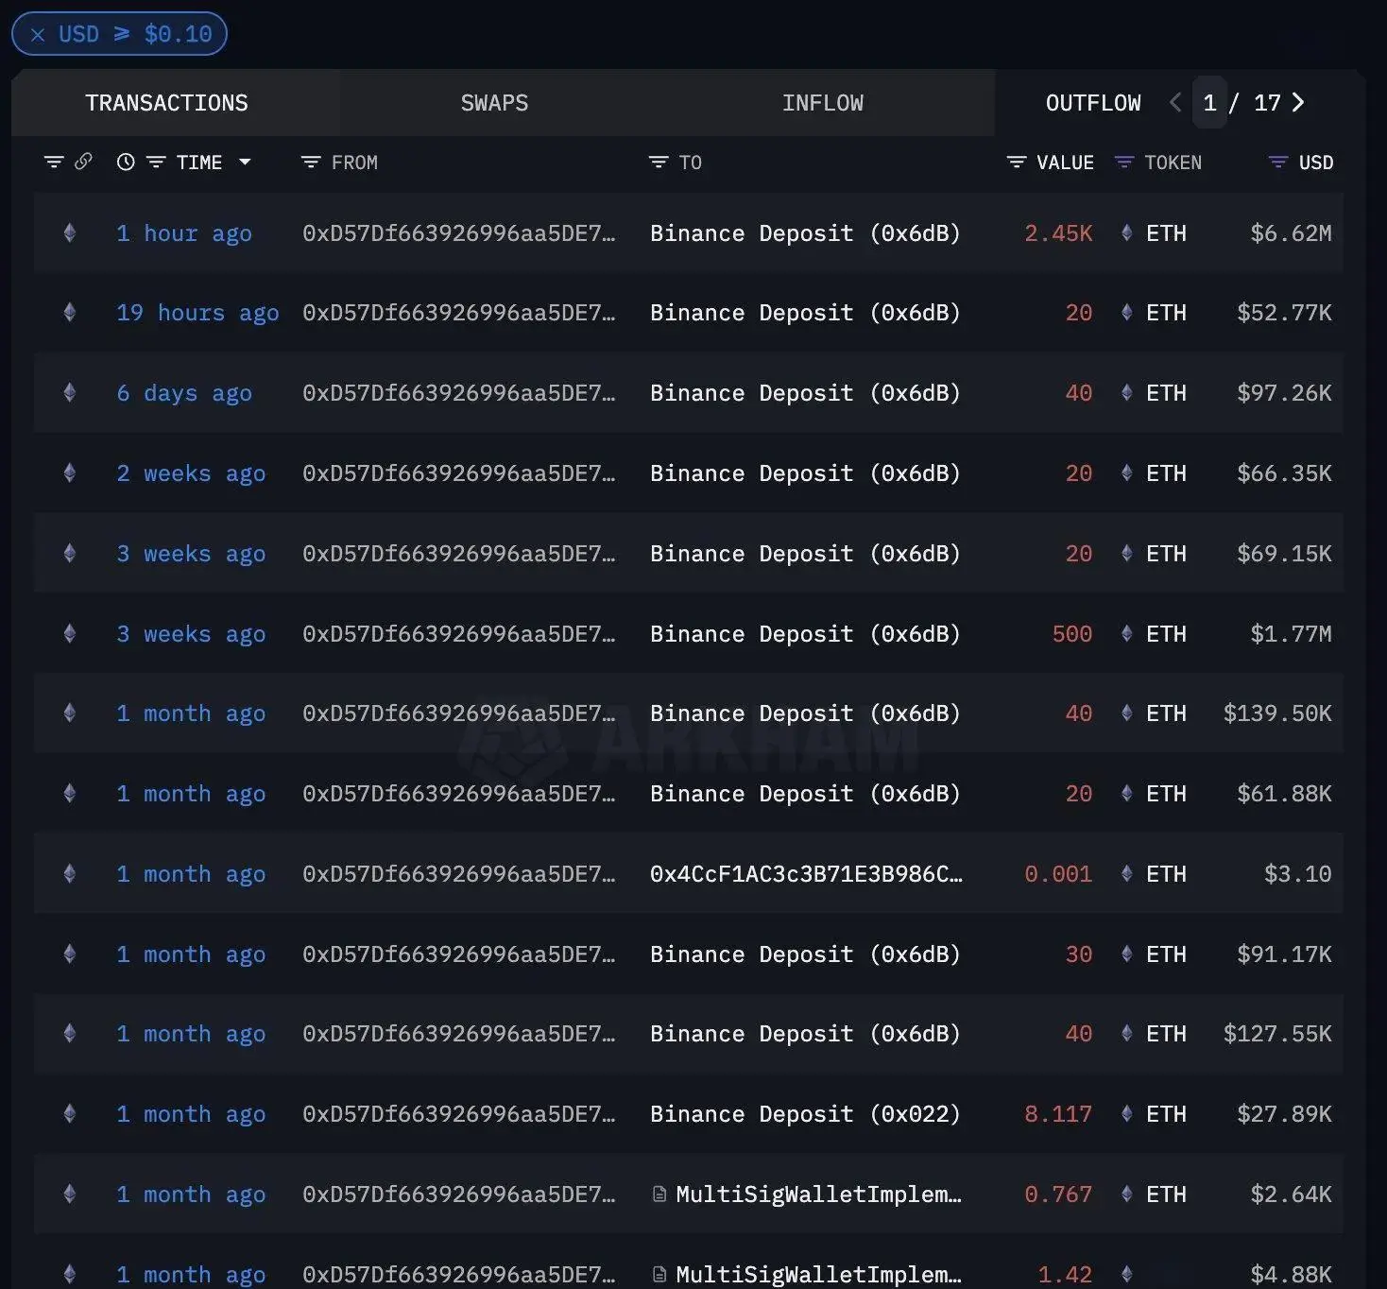The height and width of the screenshot is (1289, 1387).
Task: Open the FROM column filter
Action: 310,163
